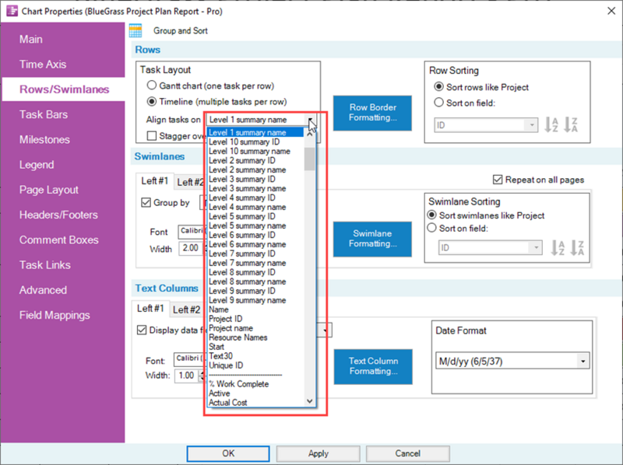Click descending Z-A sort icon in Row Sorting
Image resolution: width=623 pixels, height=465 pixels.
click(571, 125)
